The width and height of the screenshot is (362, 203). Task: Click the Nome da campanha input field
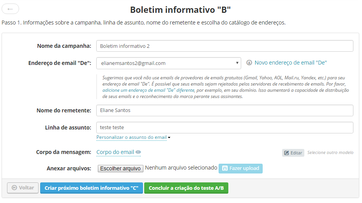click(x=224, y=46)
